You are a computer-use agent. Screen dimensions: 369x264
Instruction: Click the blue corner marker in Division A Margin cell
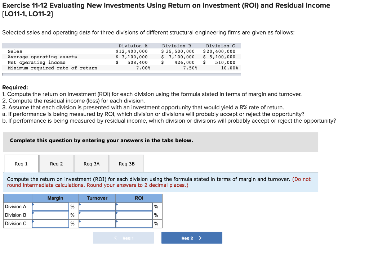pyautogui.click(x=34, y=204)
